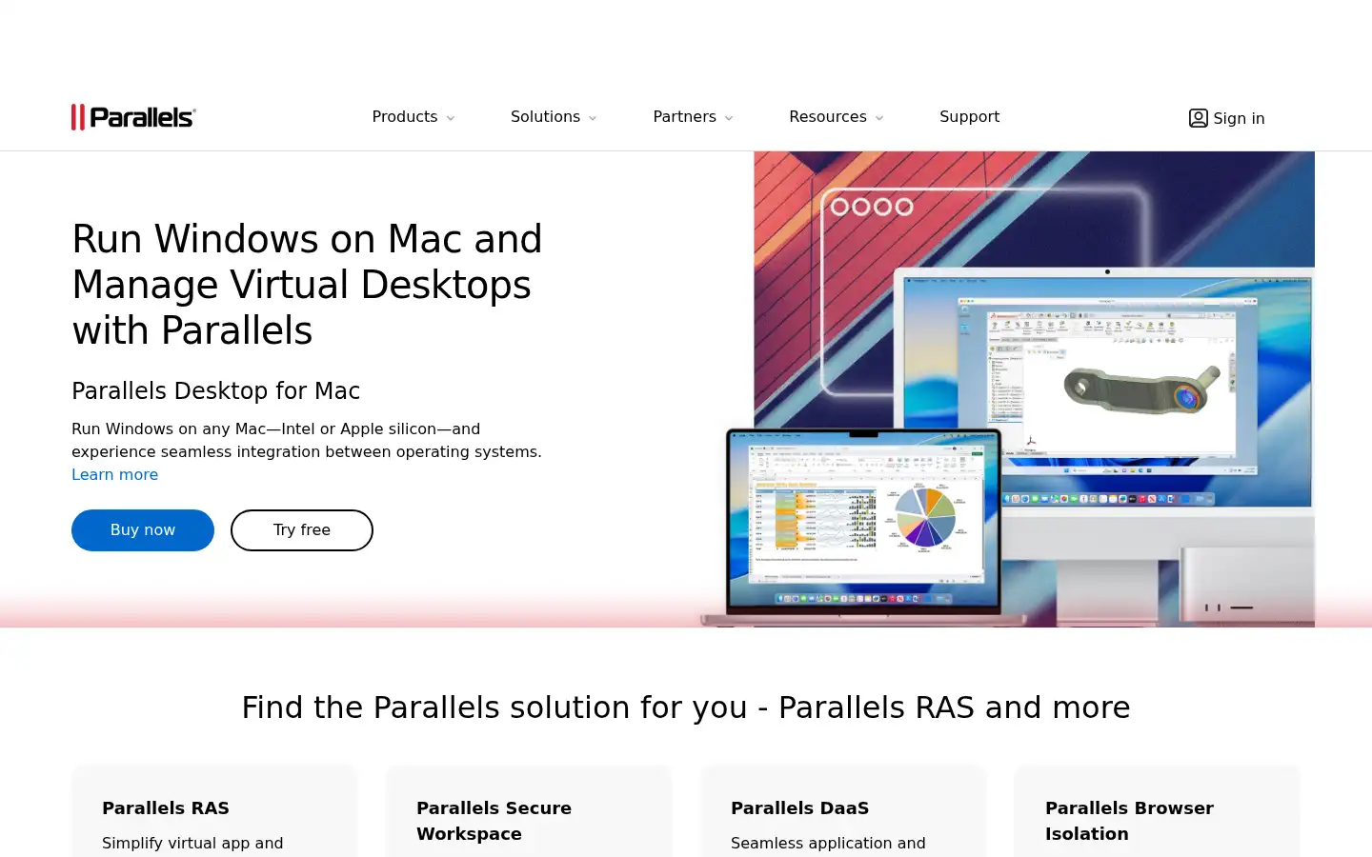Viewport: 1372px width, 857px height.
Task: Open the Partners menu
Action: point(684,116)
